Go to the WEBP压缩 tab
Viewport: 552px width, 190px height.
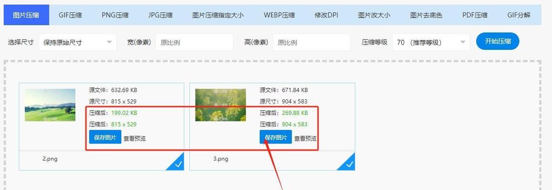(279, 15)
